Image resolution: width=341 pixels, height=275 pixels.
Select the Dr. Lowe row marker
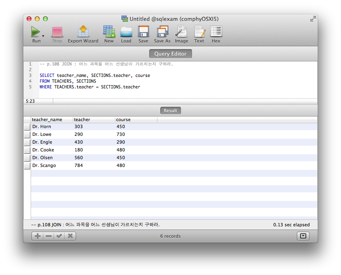tap(27, 135)
